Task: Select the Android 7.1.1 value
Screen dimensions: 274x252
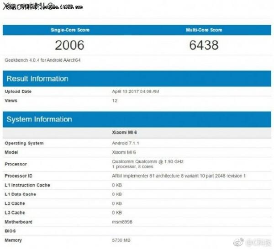Action: tap(126, 143)
